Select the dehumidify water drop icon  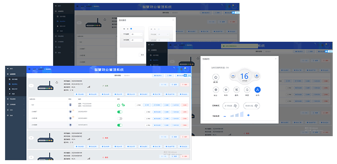(x=247, y=90)
